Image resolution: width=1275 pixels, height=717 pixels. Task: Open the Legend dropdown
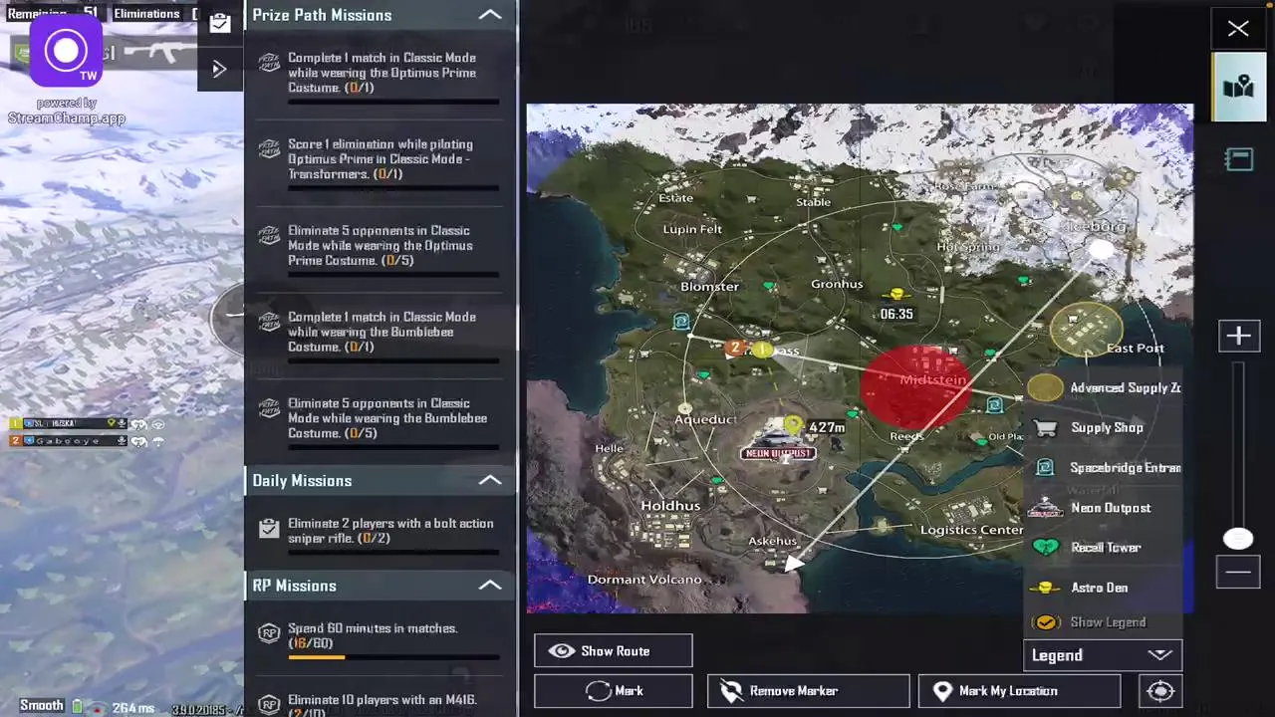click(x=1103, y=655)
